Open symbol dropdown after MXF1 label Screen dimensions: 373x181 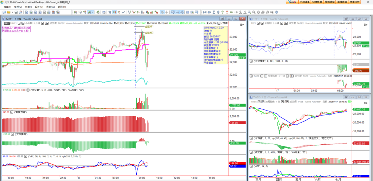click(19, 23)
